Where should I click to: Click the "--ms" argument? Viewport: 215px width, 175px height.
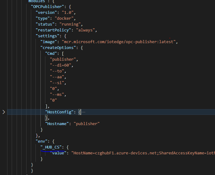tap(57, 95)
